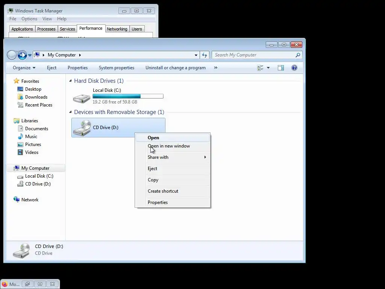The height and width of the screenshot is (289, 385).
Task: Choose Open in new window
Action: 173,146
